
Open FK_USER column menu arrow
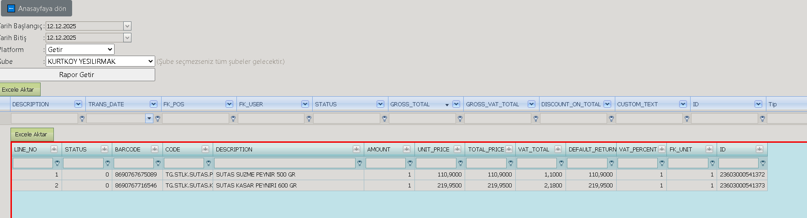(305, 104)
